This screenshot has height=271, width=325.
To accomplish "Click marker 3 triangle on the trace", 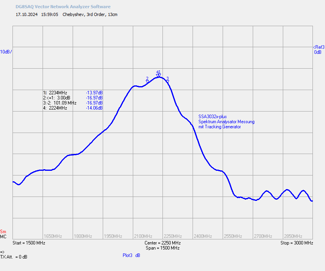I will [168, 82].
